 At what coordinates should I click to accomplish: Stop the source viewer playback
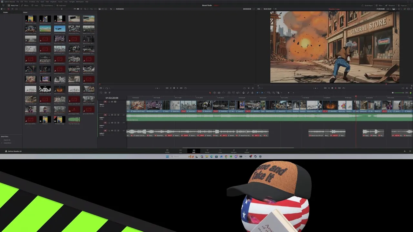(x=174, y=88)
